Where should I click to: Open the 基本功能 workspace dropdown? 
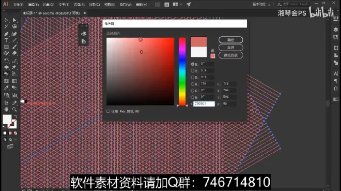pyautogui.click(x=261, y=4)
